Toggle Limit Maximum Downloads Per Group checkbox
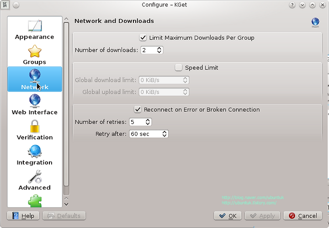 pos(143,38)
